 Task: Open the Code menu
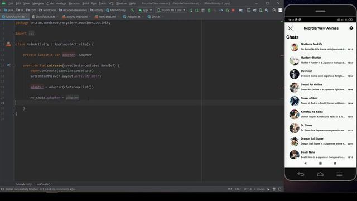click(50, 3)
